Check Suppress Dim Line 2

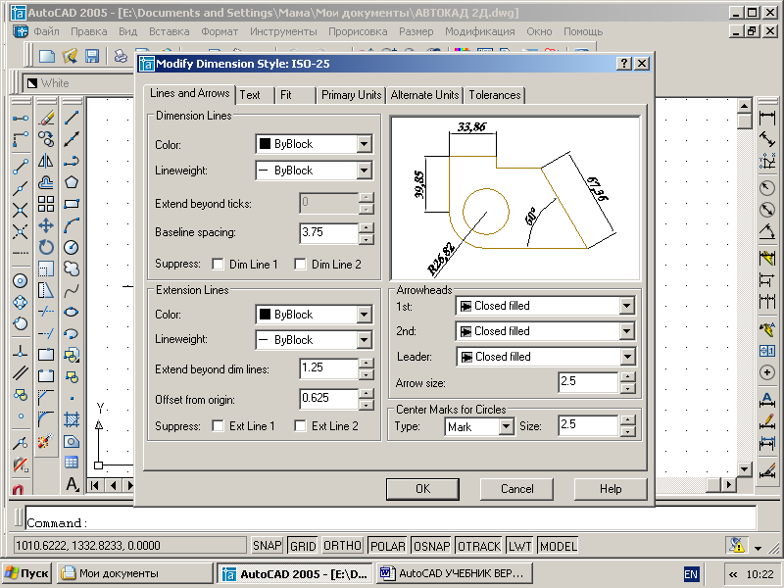(x=300, y=264)
